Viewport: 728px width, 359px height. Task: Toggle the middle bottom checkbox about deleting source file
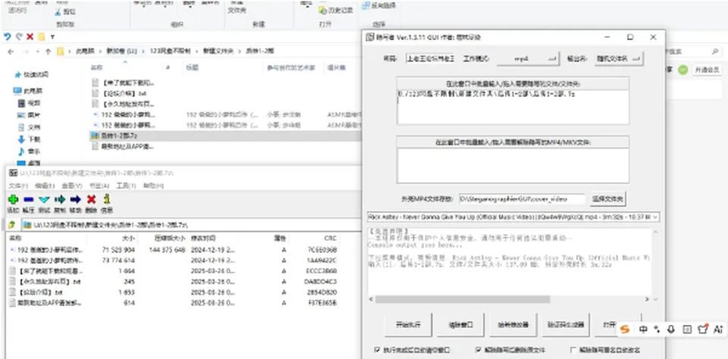tap(479, 350)
